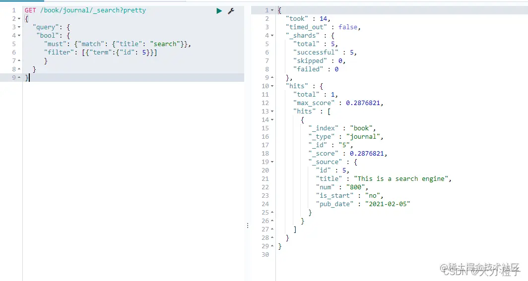Collapse the hits array at line 13
528x281 pixels.
click(272, 112)
